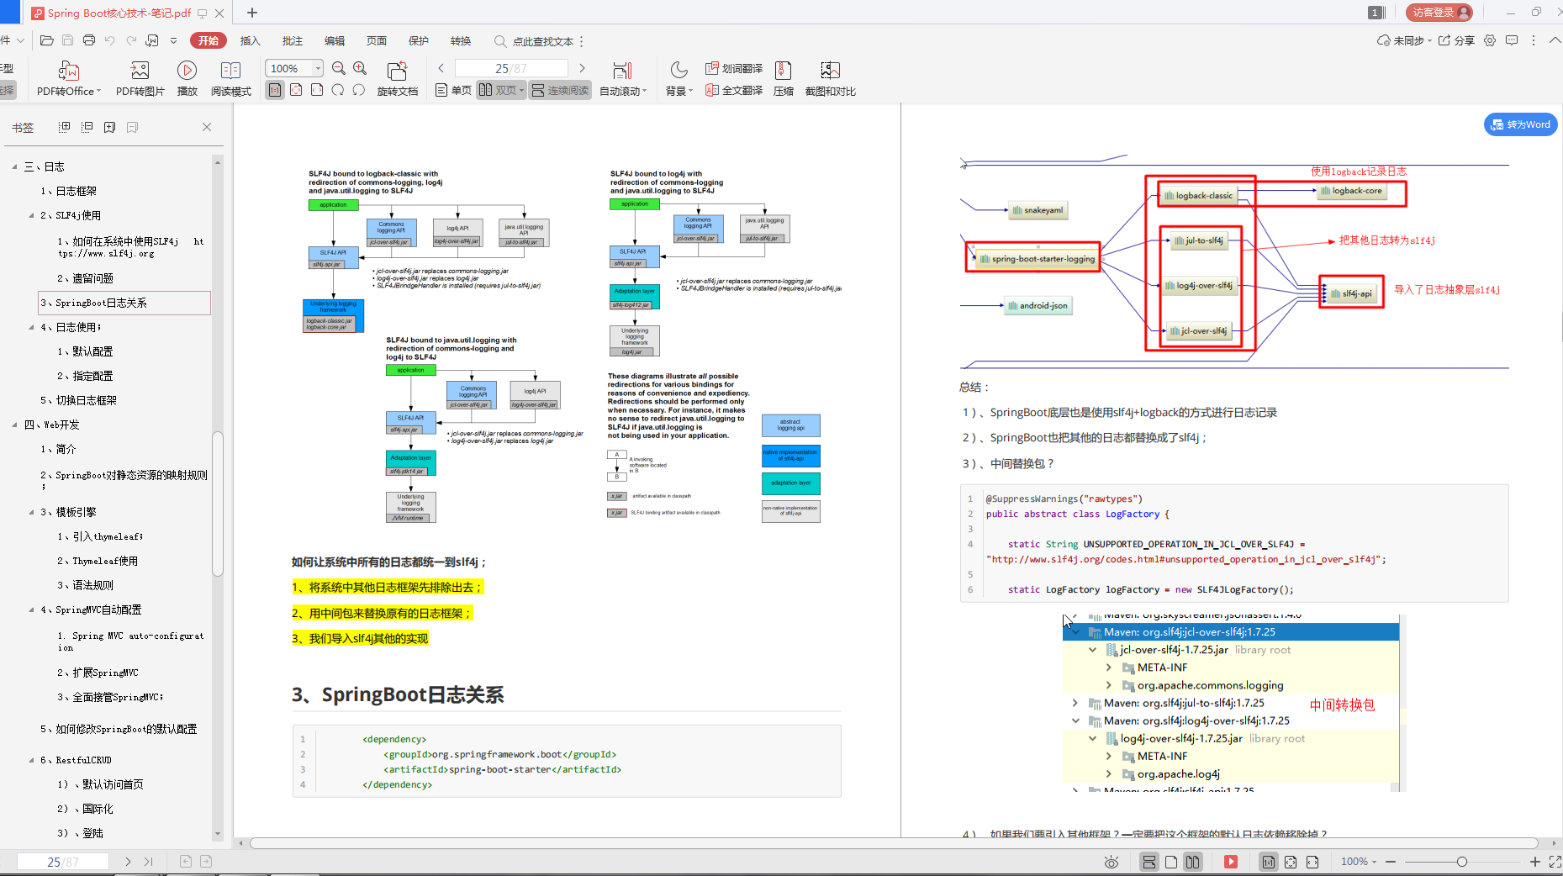Open the 100% zoom combo dropdown in ribbon

318,68
